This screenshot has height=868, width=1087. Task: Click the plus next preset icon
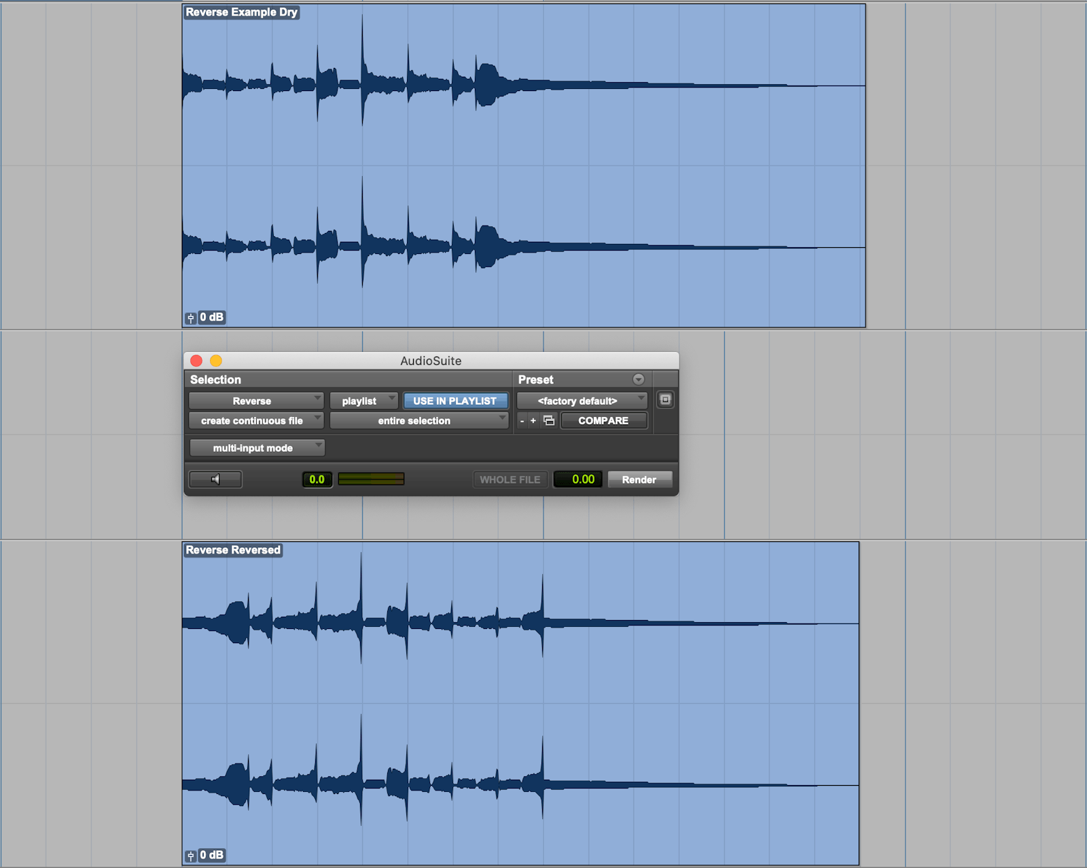pos(533,421)
